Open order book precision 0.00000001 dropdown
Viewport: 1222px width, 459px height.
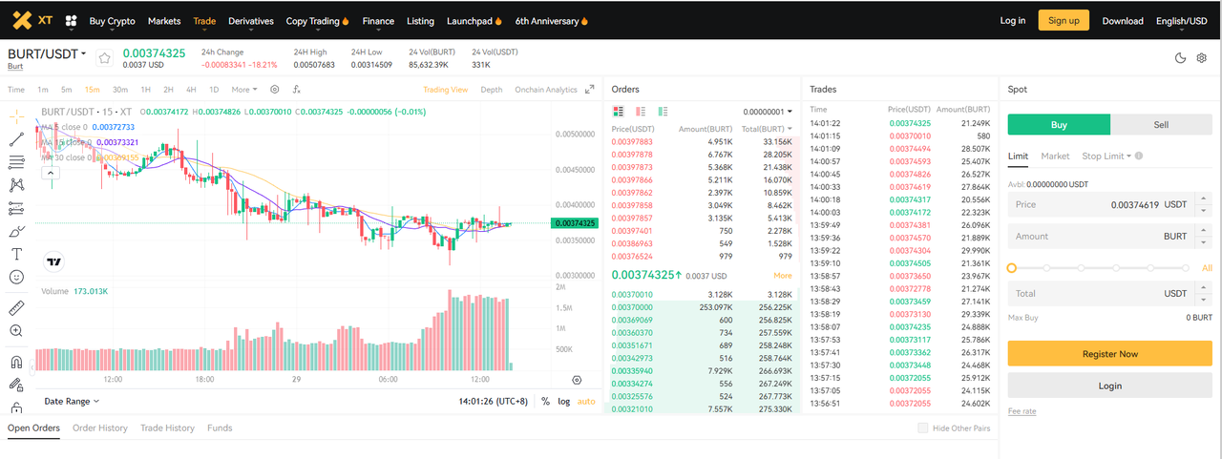click(766, 112)
